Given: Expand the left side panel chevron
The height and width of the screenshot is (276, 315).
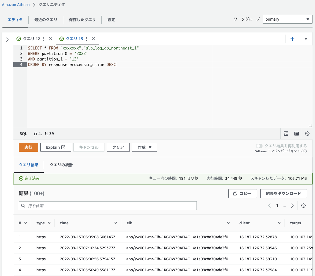Looking at the screenshot, I should [x=7, y=40].
